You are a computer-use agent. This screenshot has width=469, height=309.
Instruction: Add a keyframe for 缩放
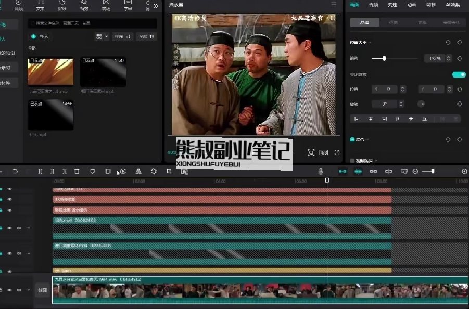tap(460, 58)
